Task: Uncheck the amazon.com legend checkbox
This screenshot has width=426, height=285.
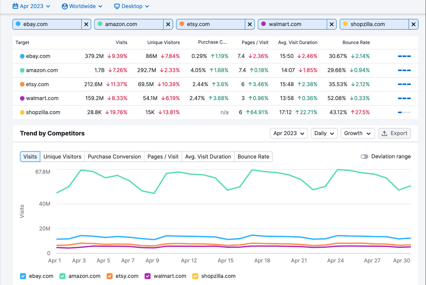Action: [x=62, y=276]
